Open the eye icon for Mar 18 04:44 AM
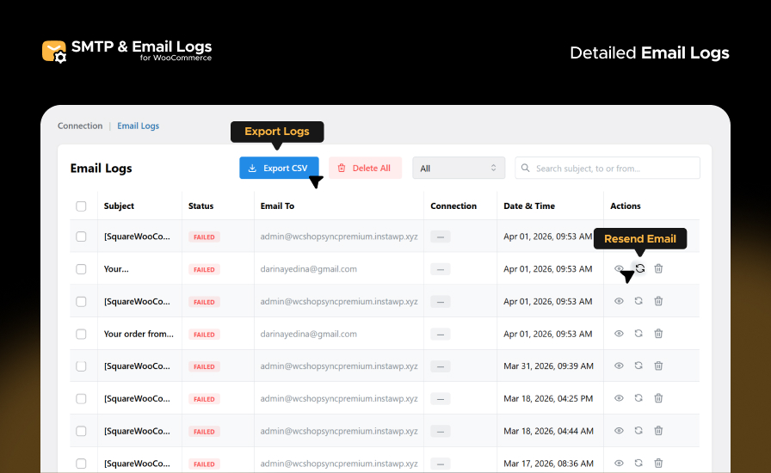 (x=619, y=431)
